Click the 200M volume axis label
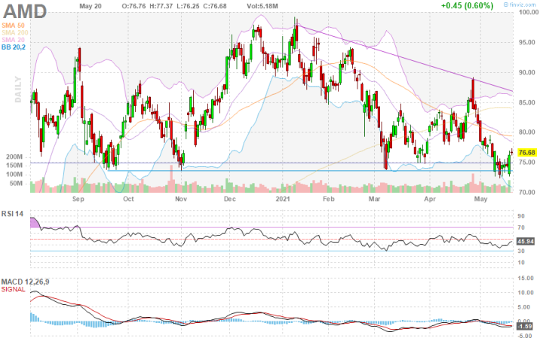 (x=14, y=157)
